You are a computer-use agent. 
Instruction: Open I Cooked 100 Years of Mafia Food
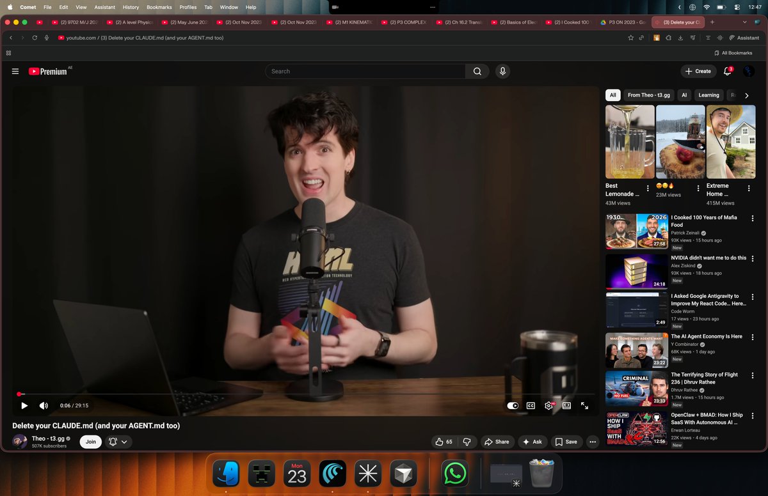coord(704,221)
